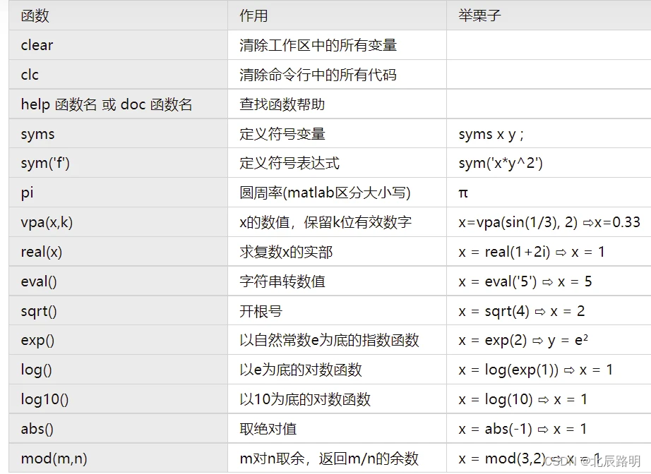
Task: Click the eval('5') example cell
Action: [x=525, y=281]
